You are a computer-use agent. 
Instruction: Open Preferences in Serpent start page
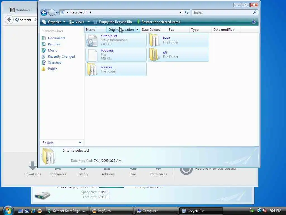(158, 172)
